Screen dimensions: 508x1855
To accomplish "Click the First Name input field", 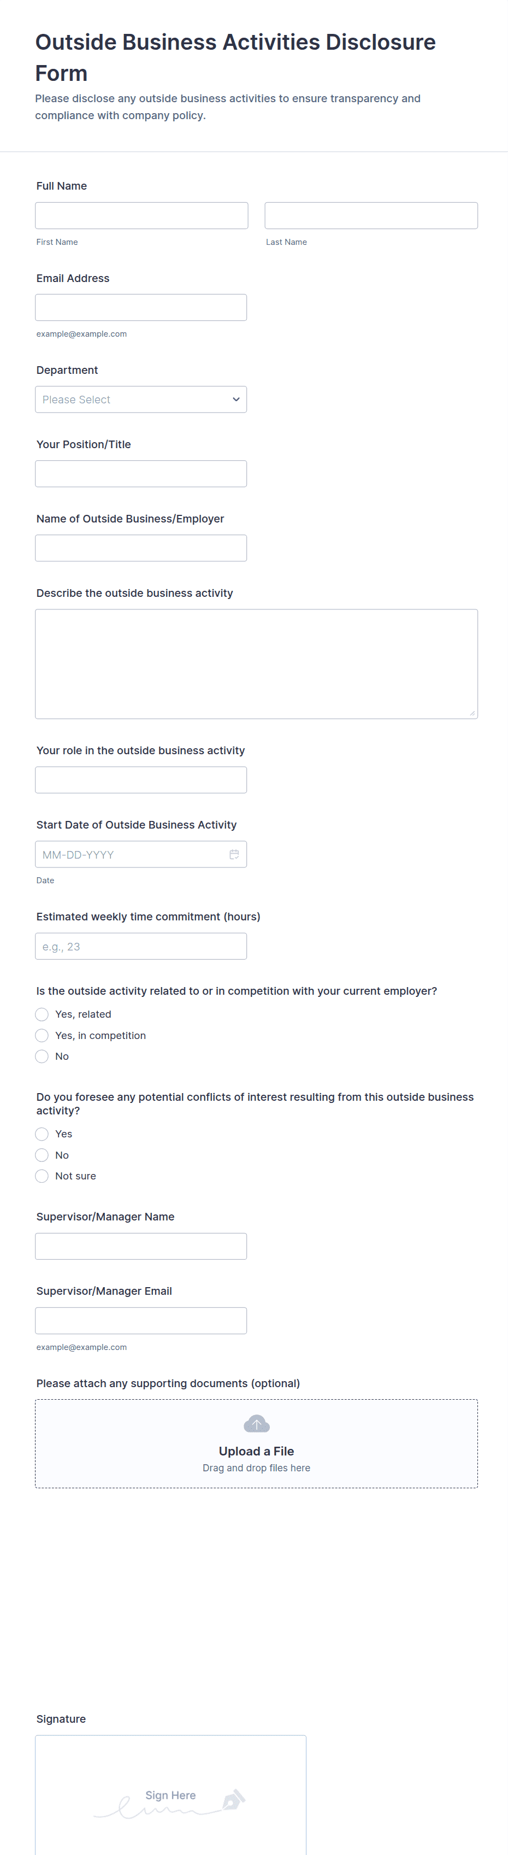I will (141, 215).
